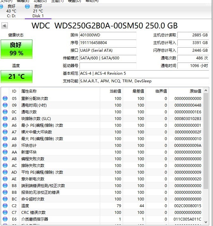Click the 接口 field showing UASP (Serial ATA)
The height and width of the screenshot is (226, 213).
click(108, 50)
